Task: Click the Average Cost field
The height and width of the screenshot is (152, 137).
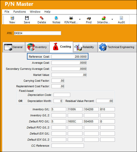Action: 69,63
